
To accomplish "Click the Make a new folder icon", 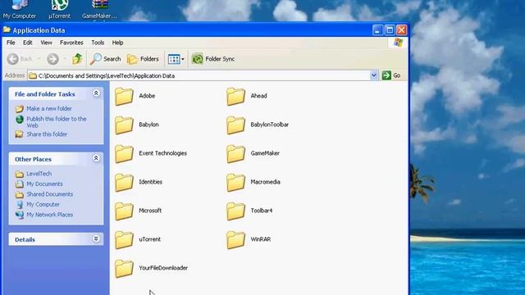I will click(20, 109).
